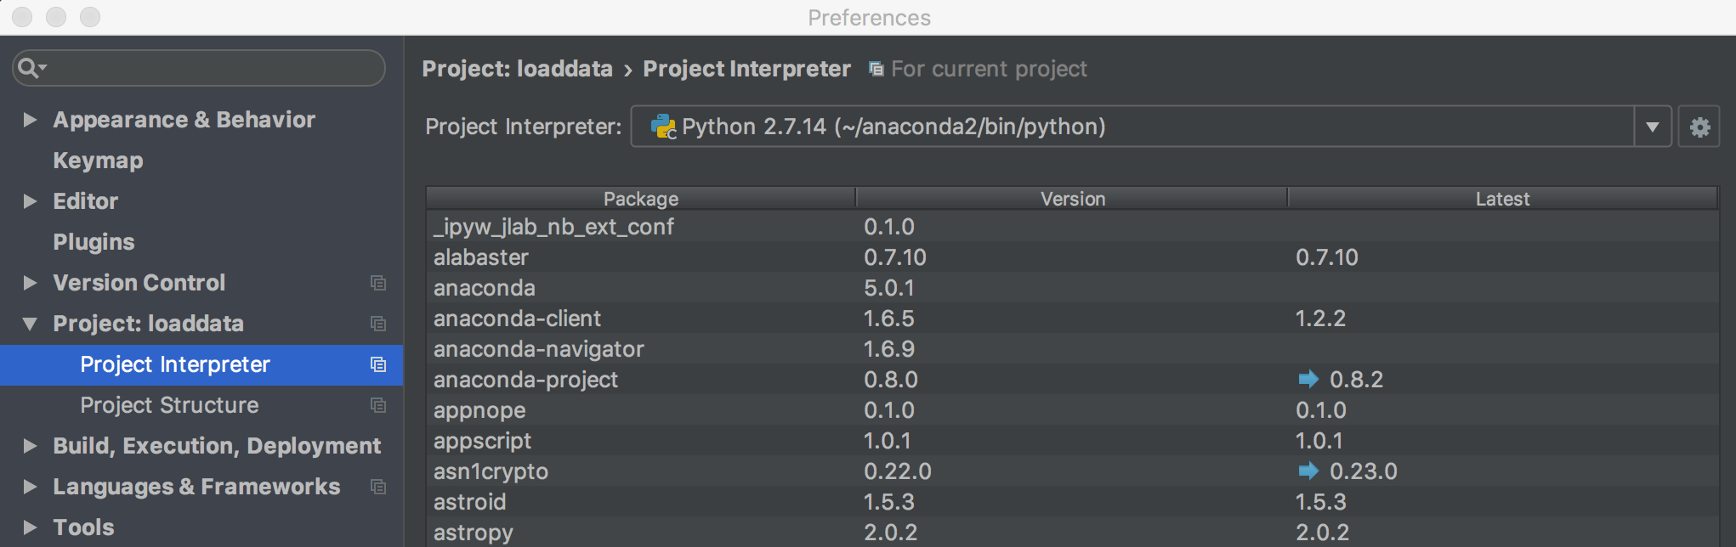1736x547 pixels.
Task: Click project-scope icon beside Version Control
Action: pyautogui.click(x=378, y=283)
